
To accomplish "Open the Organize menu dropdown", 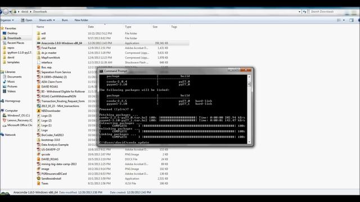I will (7, 20).
